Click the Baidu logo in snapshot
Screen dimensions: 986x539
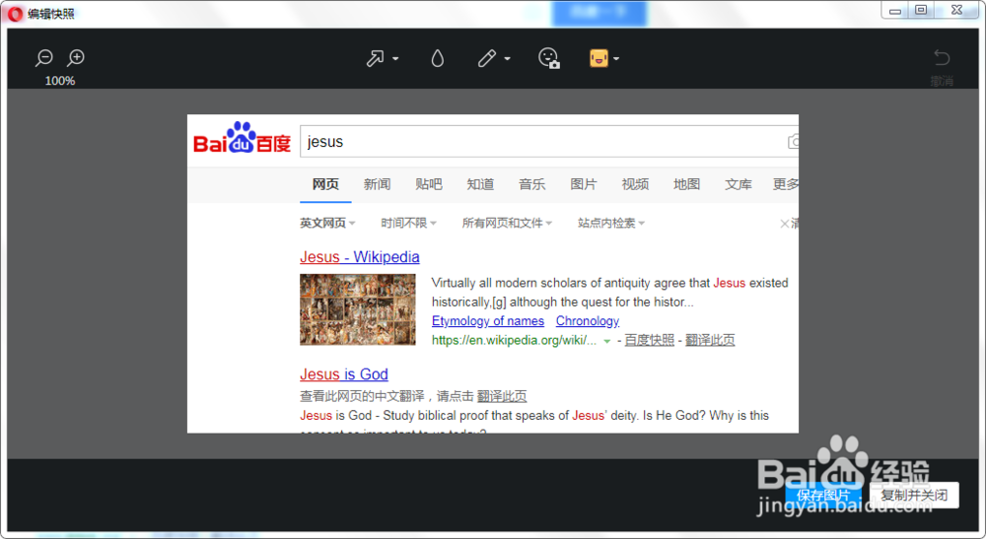pos(243,138)
